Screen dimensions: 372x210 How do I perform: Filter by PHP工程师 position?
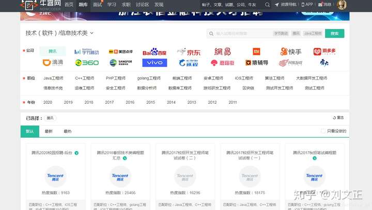tap(116, 78)
